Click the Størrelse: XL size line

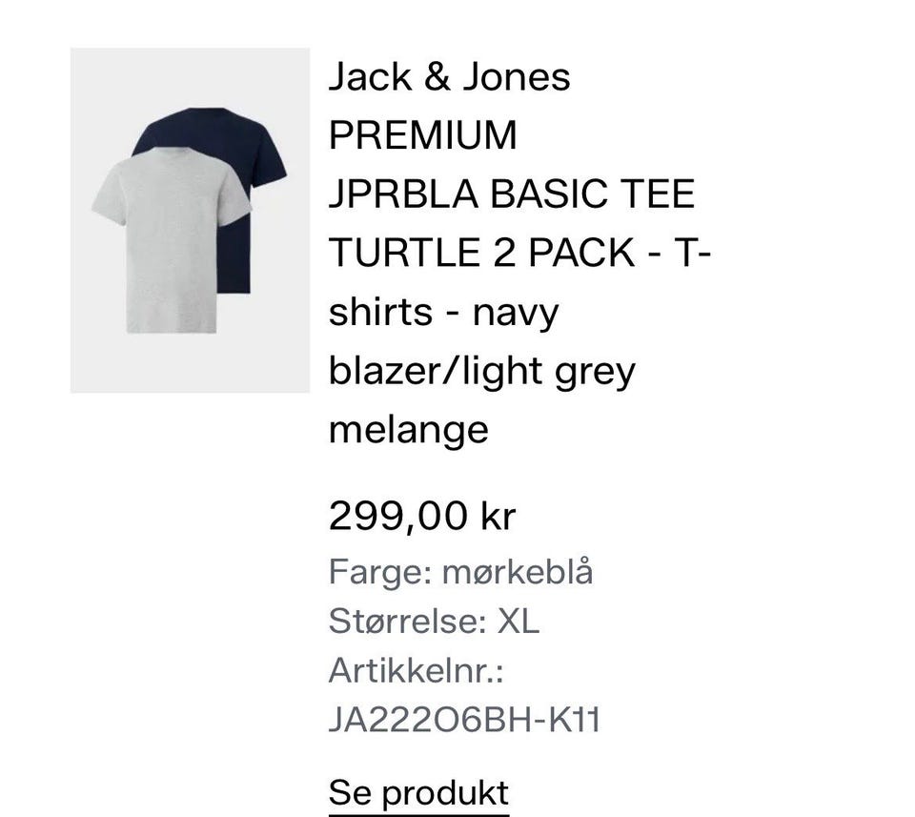tap(434, 622)
